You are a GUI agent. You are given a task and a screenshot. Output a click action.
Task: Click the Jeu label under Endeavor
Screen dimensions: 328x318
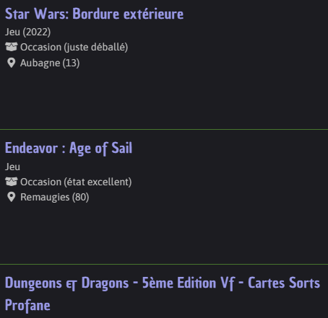pos(12,167)
